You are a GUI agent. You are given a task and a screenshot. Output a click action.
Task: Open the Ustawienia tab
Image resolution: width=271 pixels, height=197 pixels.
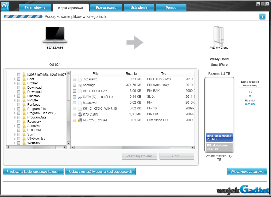click(x=139, y=8)
